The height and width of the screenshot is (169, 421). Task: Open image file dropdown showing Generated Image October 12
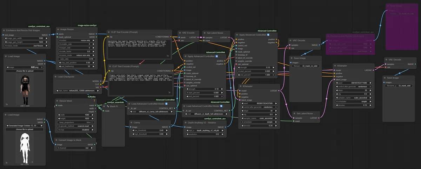click(25, 126)
